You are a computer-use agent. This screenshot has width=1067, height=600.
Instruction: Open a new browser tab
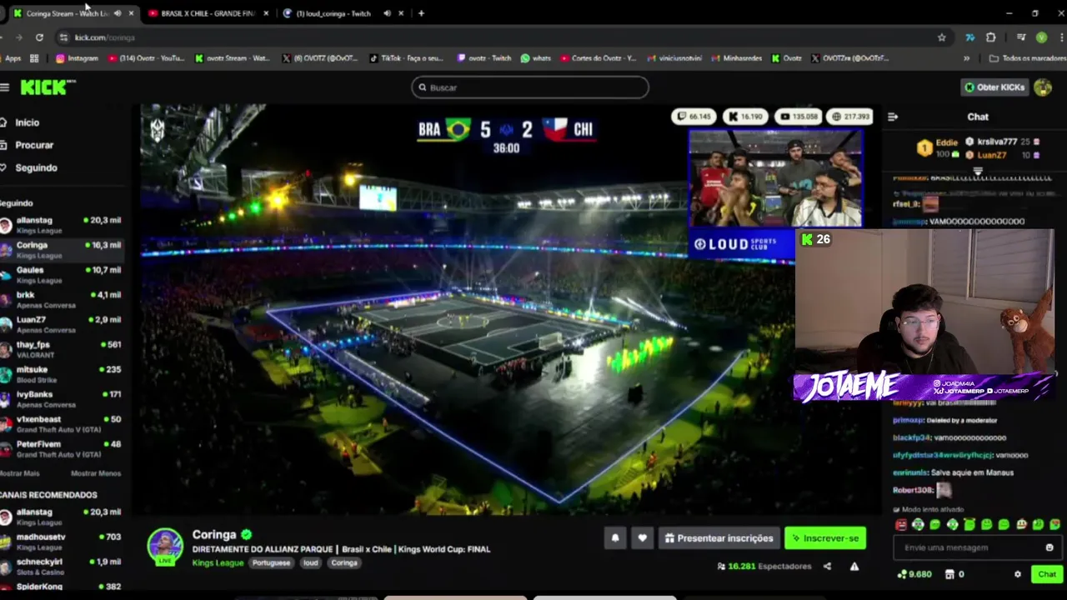421,13
